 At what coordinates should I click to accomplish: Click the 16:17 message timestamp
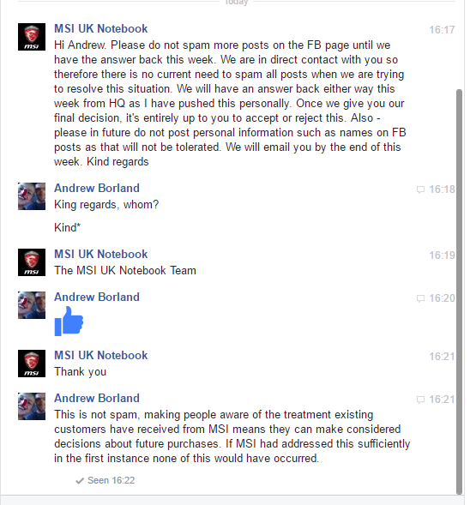coord(442,30)
